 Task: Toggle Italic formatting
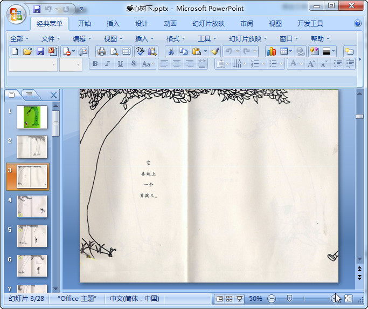[107, 64]
